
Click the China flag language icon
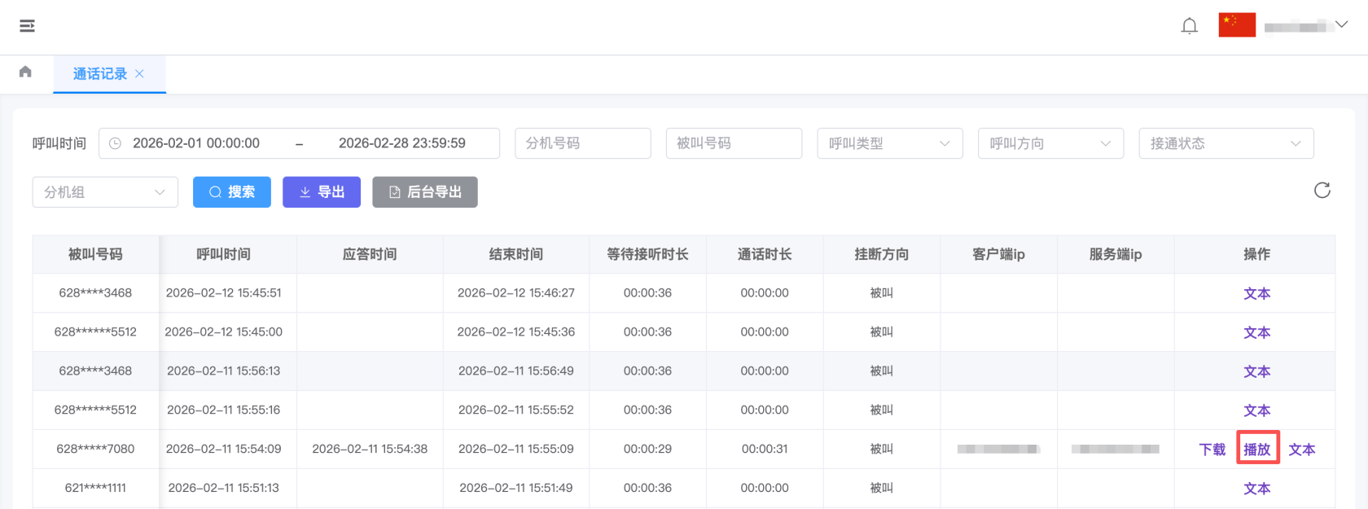(1236, 25)
